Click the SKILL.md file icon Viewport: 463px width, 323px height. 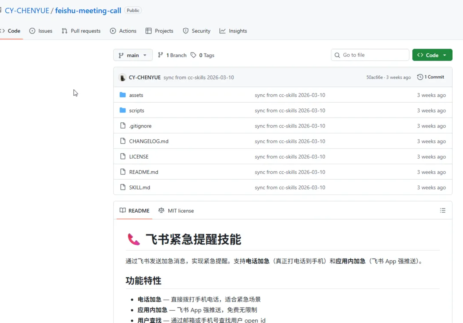click(123, 187)
